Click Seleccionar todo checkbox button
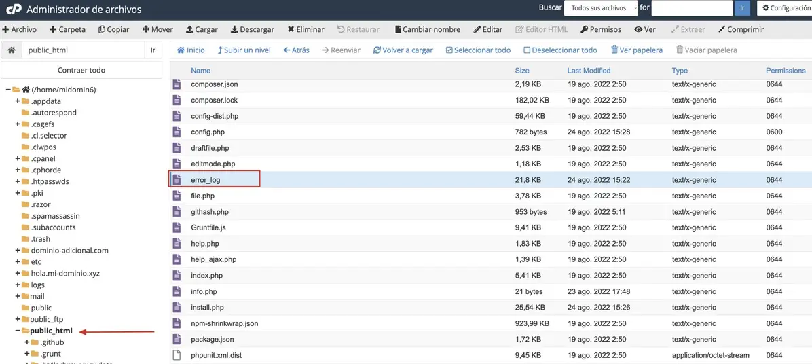The width and height of the screenshot is (812, 364). [x=478, y=50]
